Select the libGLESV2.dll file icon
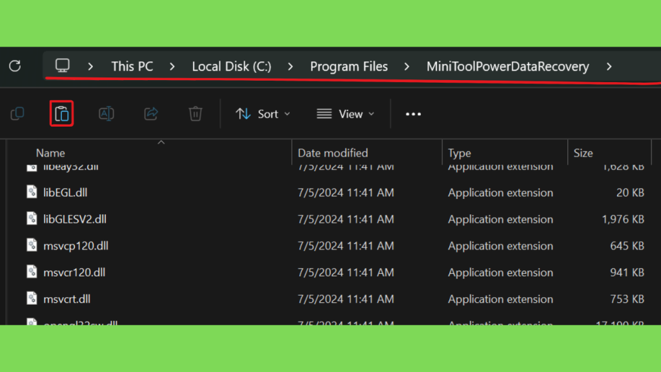 click(x=32, y=218)
